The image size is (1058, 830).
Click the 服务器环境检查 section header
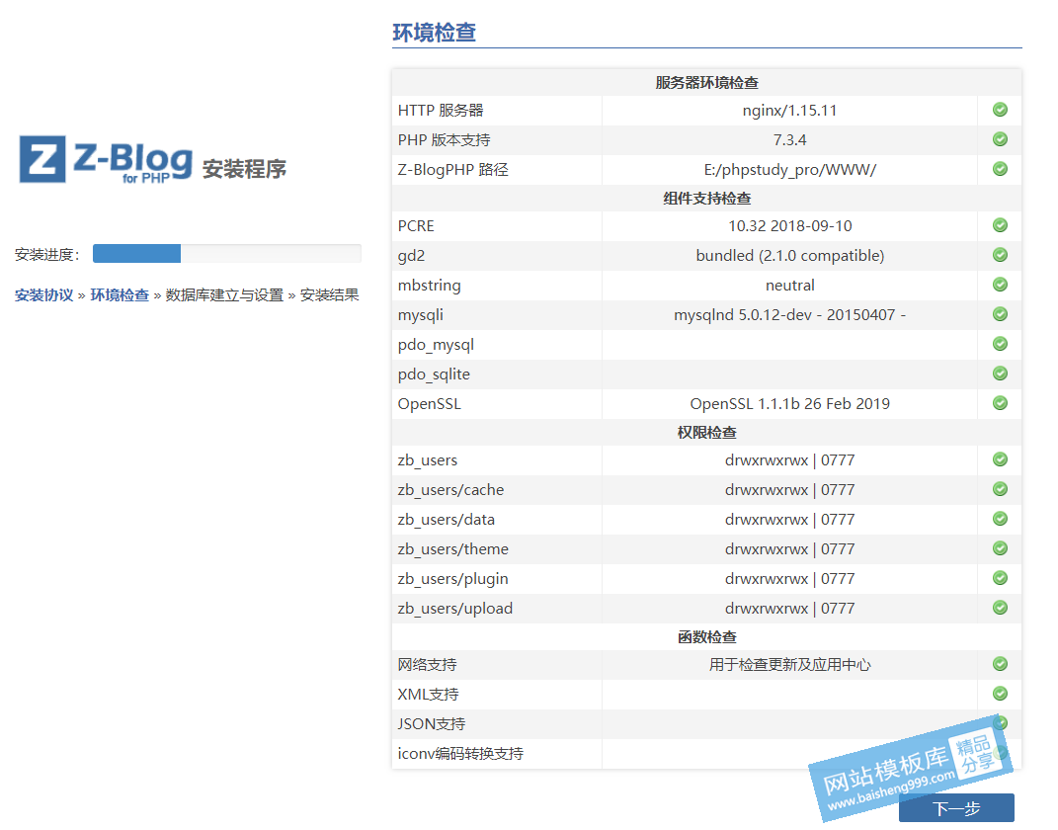tap(706, 82)
